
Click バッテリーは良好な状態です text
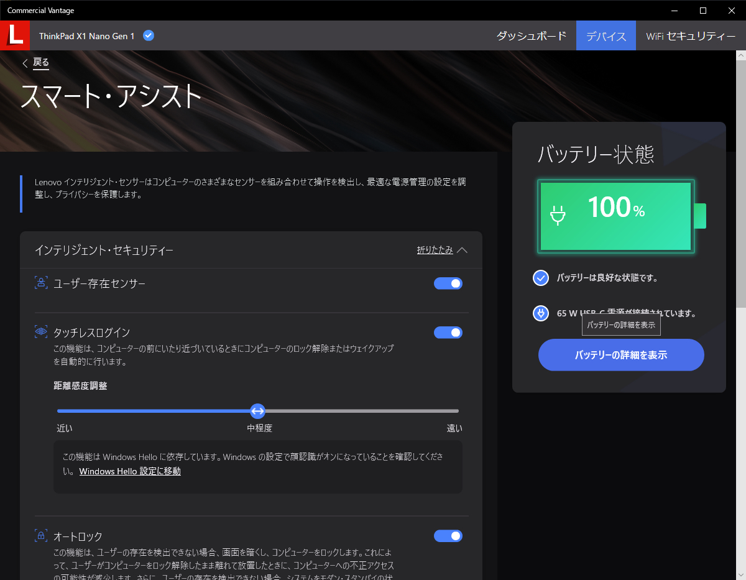[607, 278]
